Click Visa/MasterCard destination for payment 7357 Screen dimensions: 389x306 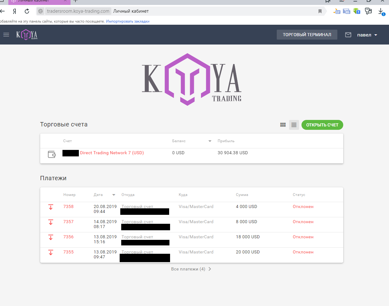point(196,222)
